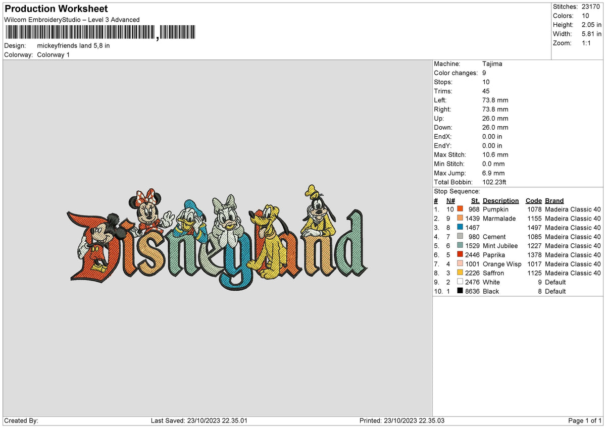606x428 pixels.
Task: Click the Mint Jubilee color swatch
Action: (x=460, y=245)
